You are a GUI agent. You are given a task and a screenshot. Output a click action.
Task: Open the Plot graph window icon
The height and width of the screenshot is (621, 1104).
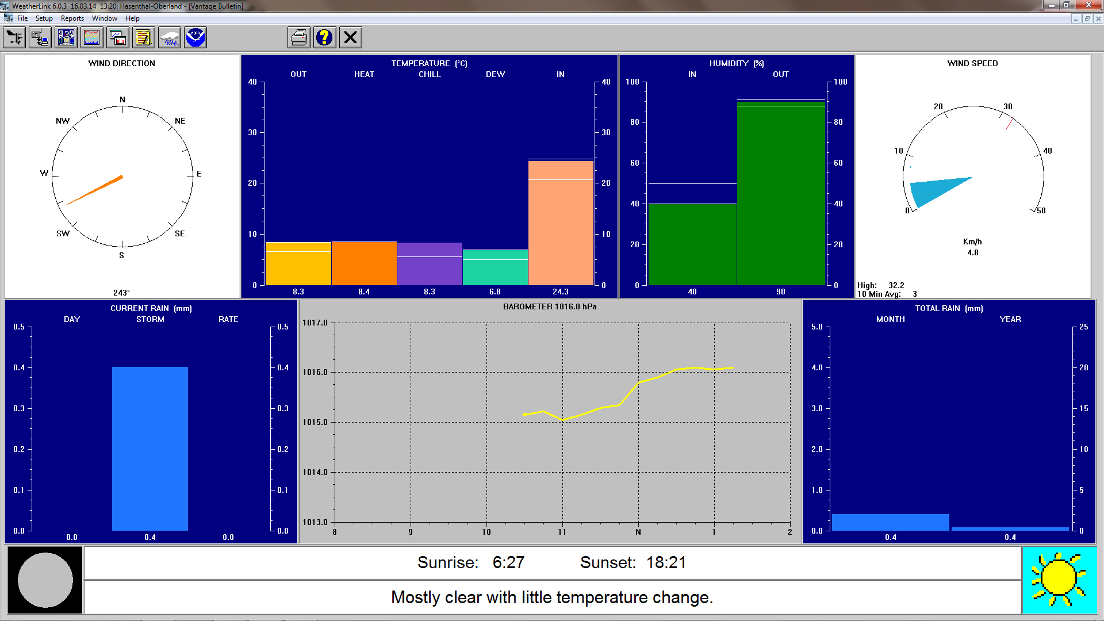tap(92, 38)
